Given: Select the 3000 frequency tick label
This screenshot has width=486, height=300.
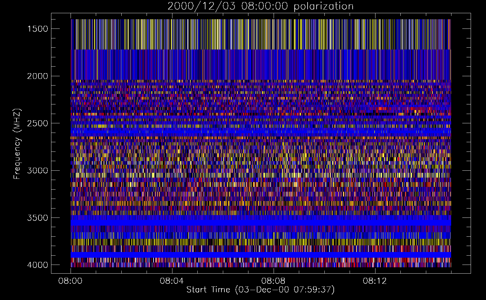Looking at the screenshot, I should pyautogui.click(x=38, y=171).
